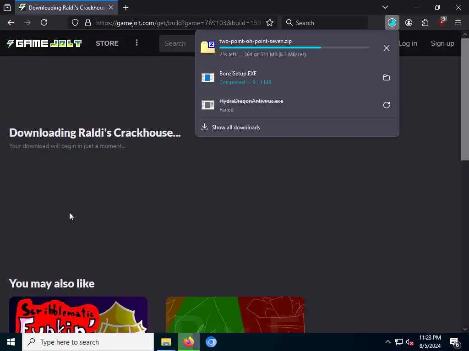Click the forward navigation arrow

[27, 23]
